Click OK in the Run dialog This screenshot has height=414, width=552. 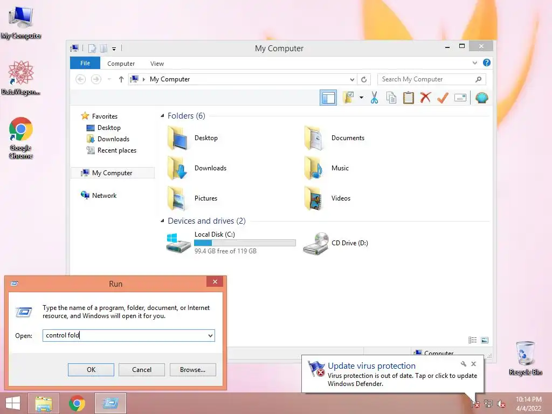91,370
